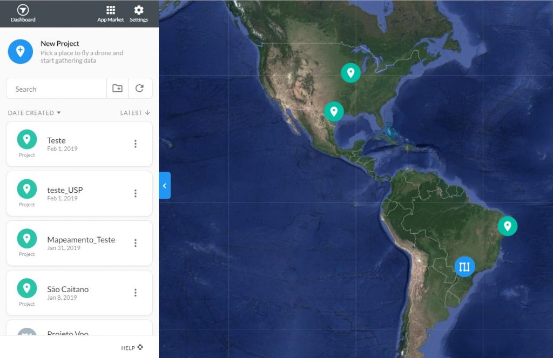Click the Jan 31, 2019 date text

(64, 248)
